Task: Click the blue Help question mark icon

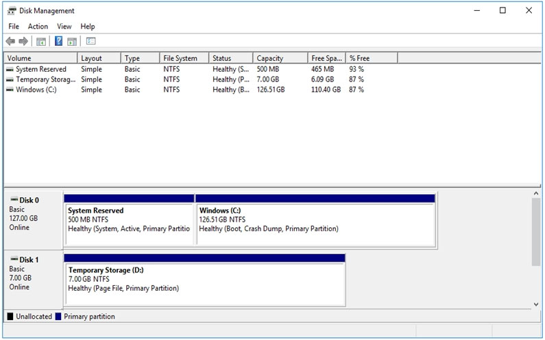Action: point(59,42)
